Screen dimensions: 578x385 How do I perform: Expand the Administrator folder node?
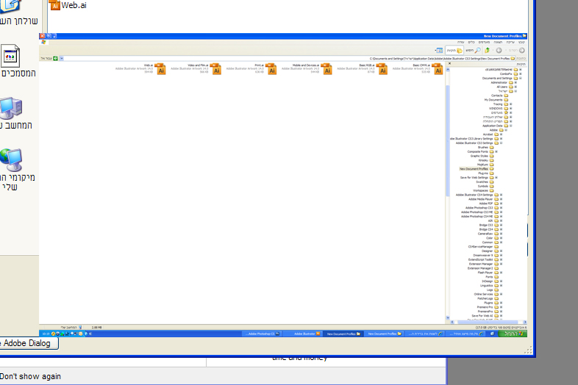tap(515, 82)
